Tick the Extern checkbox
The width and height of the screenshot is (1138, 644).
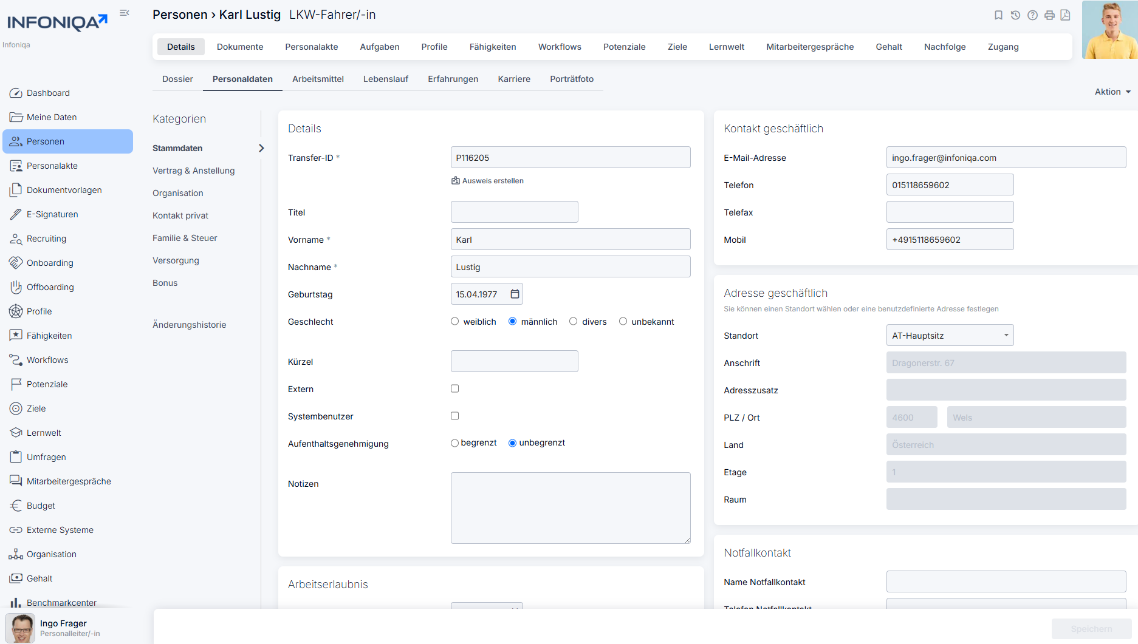[x=454, y=388]
